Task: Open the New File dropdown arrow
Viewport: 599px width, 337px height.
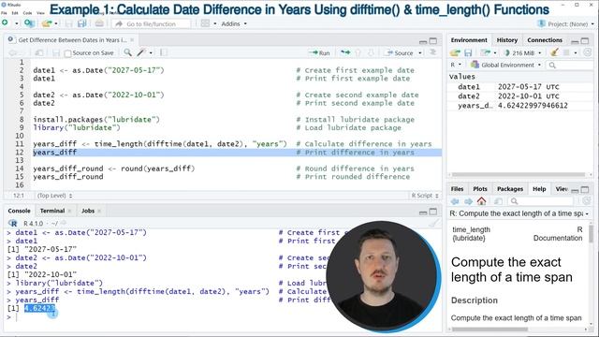Action: [17, 23]
